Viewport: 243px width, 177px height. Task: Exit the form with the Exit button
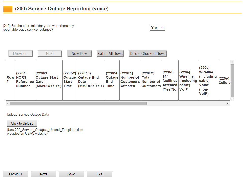(x=99, y=174)
